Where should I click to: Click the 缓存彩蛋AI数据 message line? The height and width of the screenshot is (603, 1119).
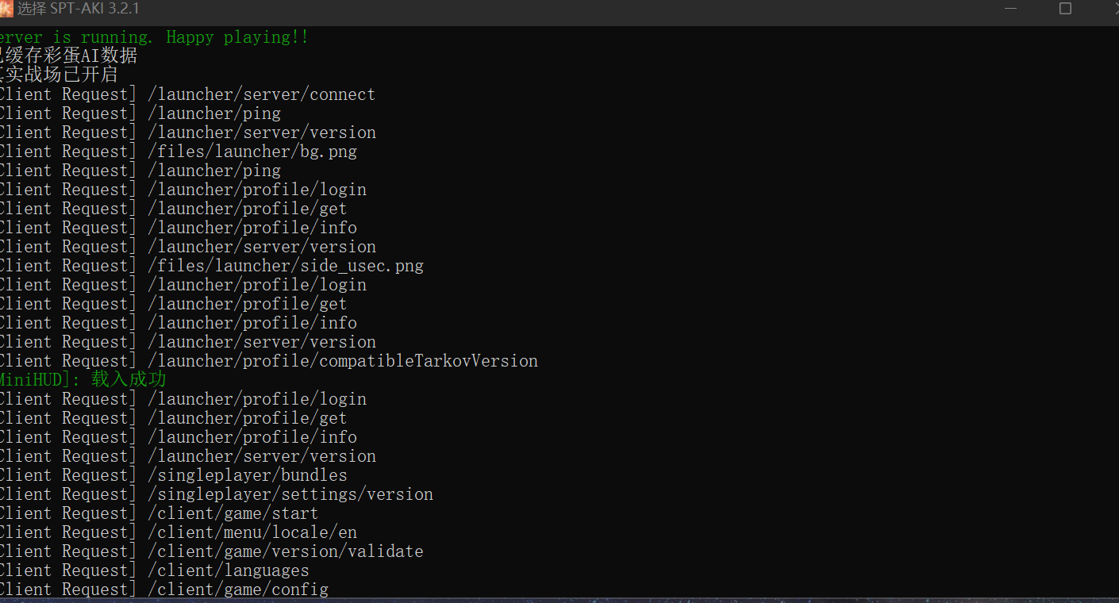coord(68,56)
